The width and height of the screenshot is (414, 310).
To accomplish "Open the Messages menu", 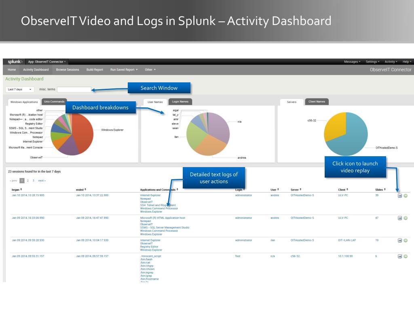I will tap(352, 62).
